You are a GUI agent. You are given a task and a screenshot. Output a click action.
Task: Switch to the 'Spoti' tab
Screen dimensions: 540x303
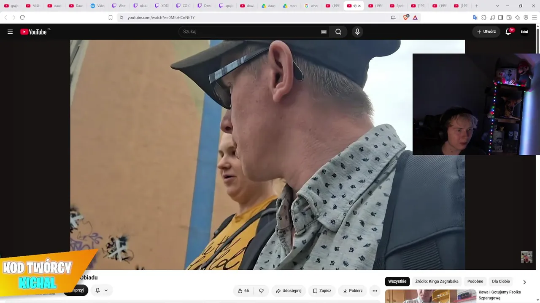[397, 6]
